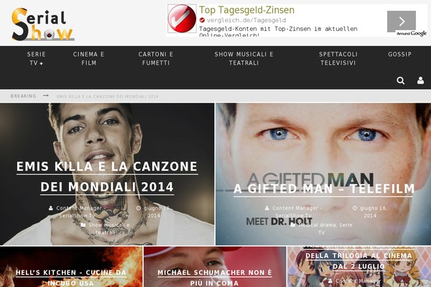Click folder icon beside Show musicali e teatrali
The height and width of the screenshot is (287, 431).
(83, 225)
